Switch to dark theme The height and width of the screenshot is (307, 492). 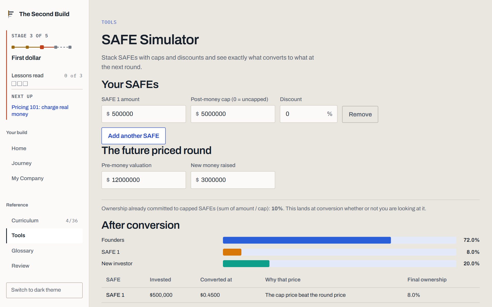click(x=44, y=290)
